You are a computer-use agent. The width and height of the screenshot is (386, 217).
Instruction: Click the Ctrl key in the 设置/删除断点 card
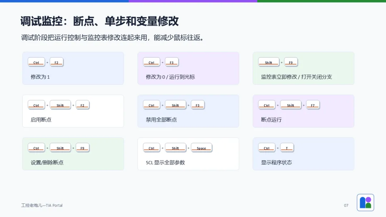(36, 148)
